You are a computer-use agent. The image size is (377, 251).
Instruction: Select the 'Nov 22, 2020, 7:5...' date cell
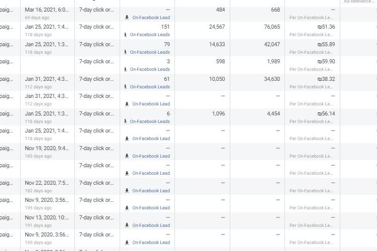coord(47,183)
